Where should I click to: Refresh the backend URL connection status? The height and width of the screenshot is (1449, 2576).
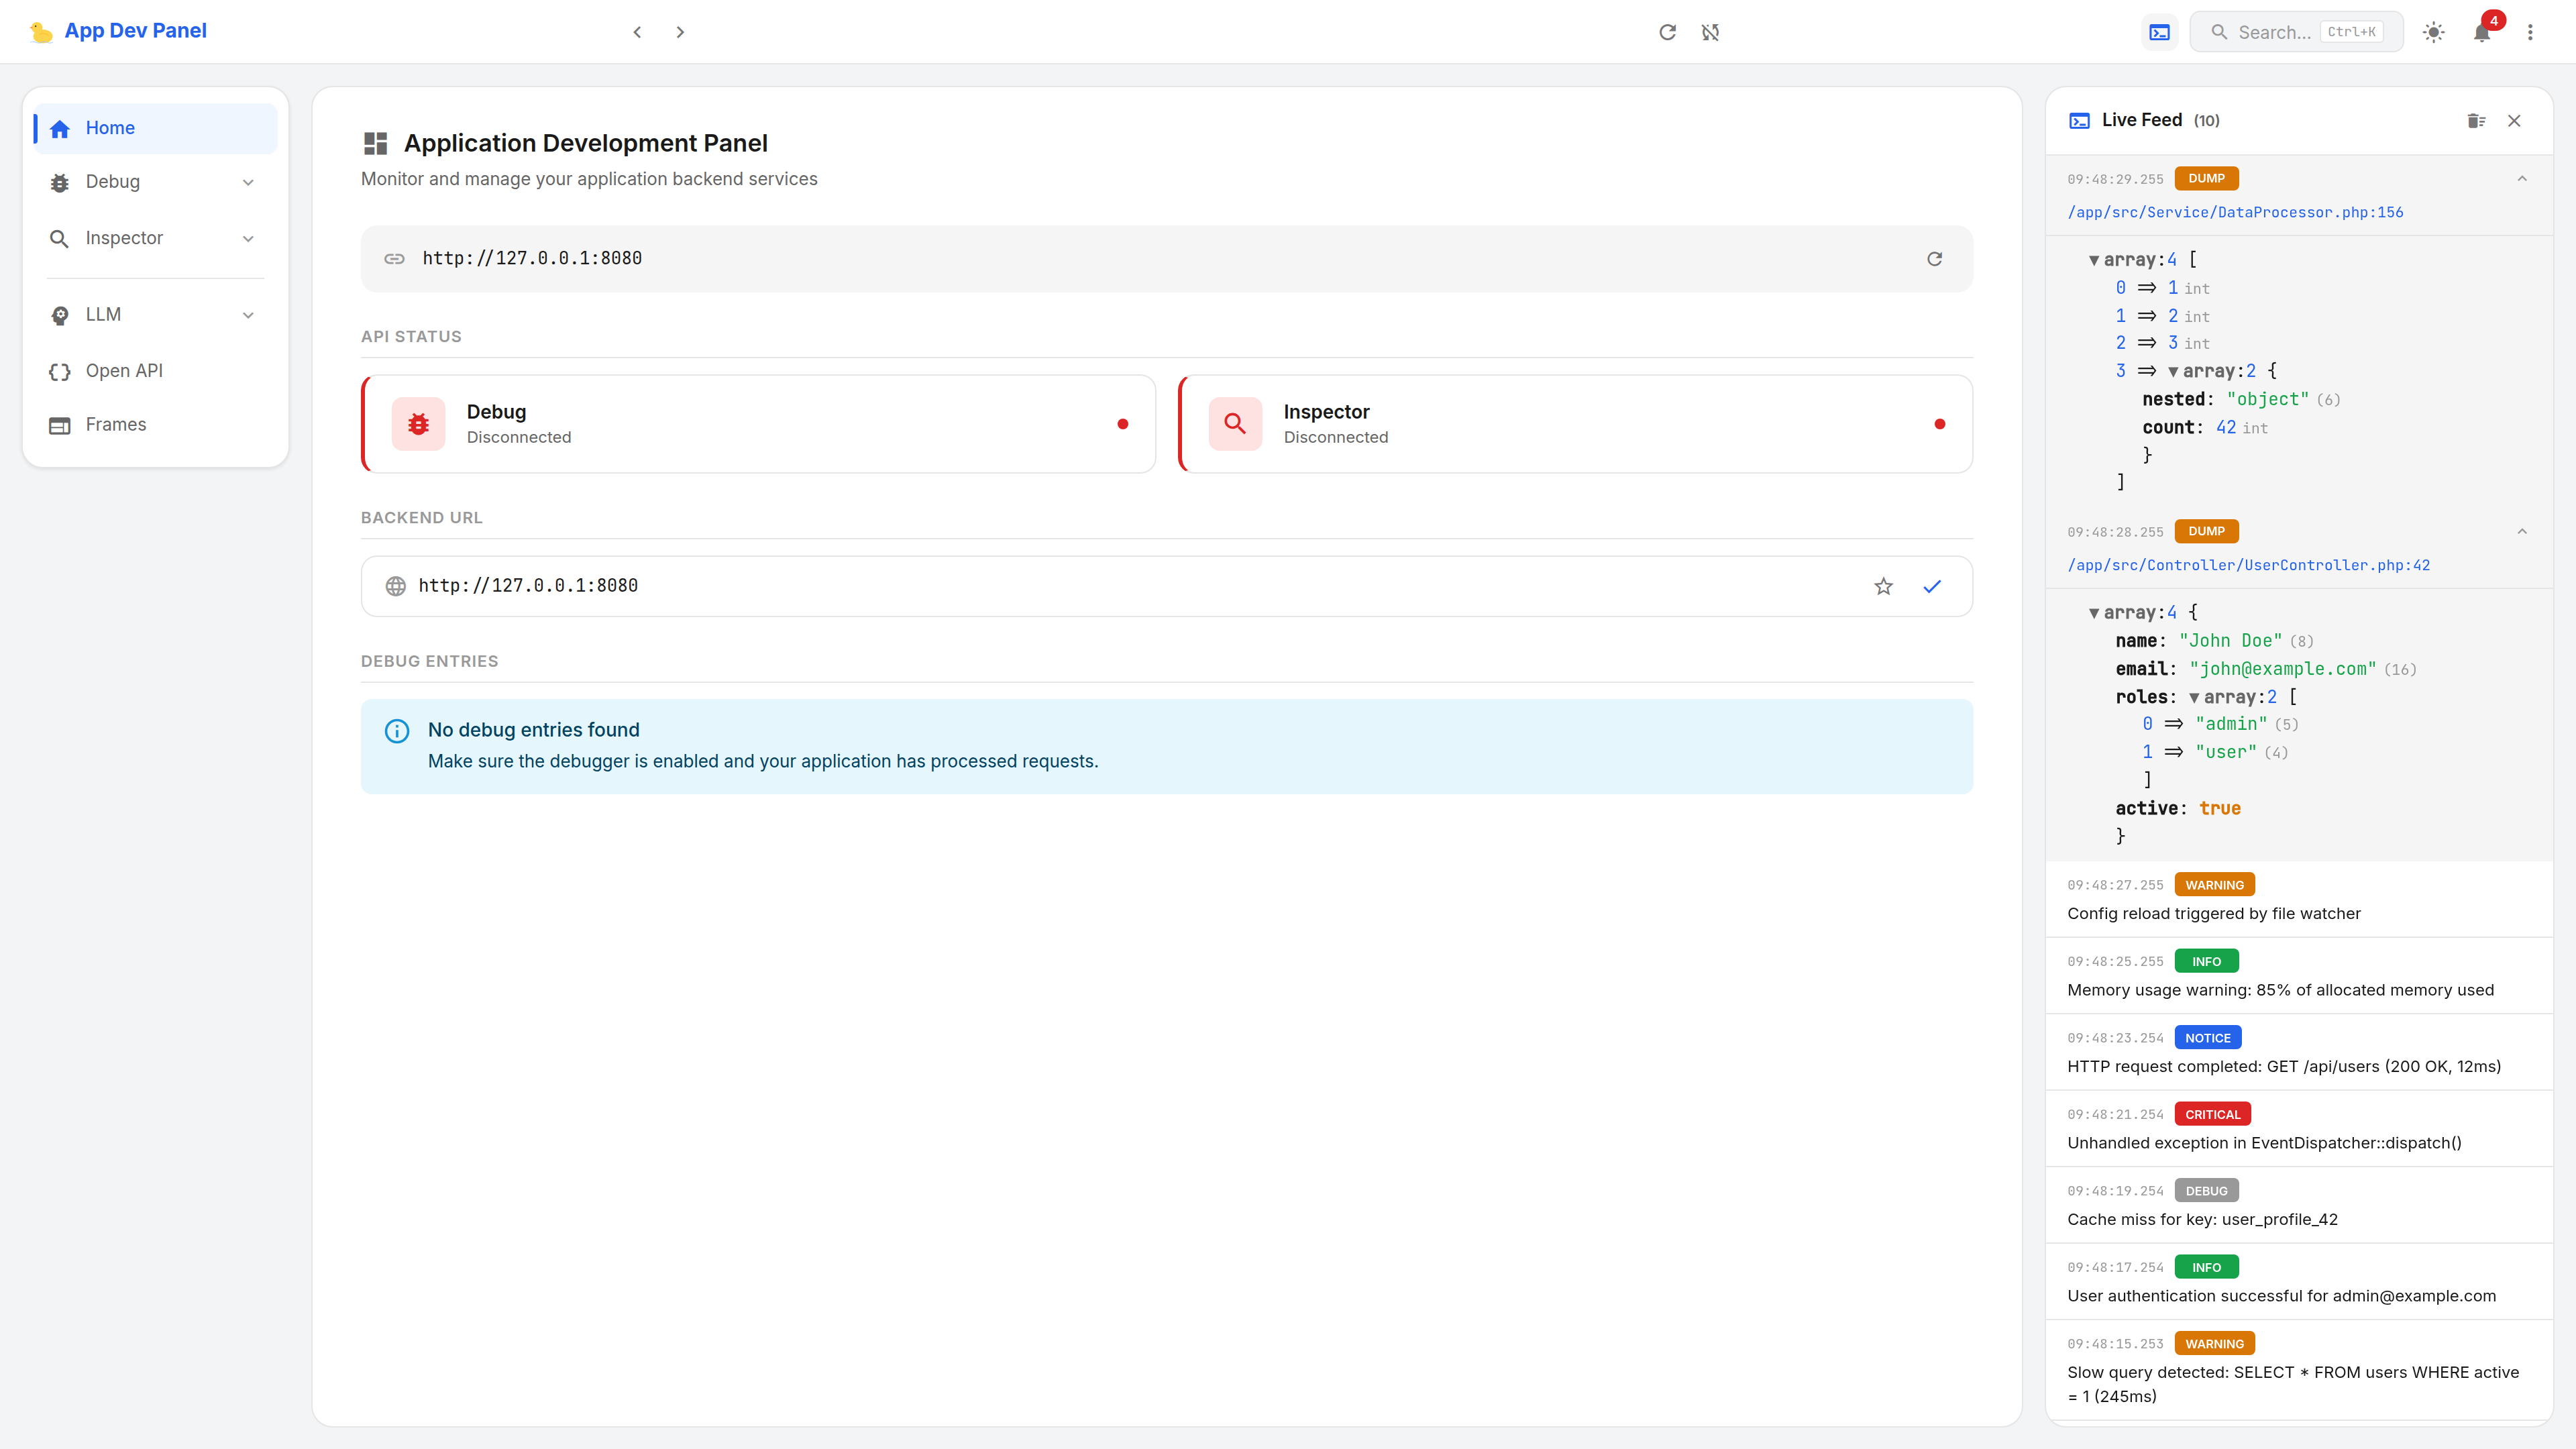point(1935,258)
